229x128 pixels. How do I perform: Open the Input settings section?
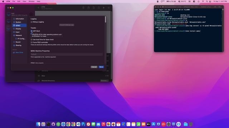(19, 32)
